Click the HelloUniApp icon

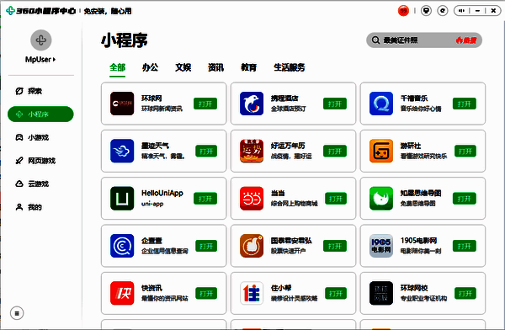click(x=122, y=198)
